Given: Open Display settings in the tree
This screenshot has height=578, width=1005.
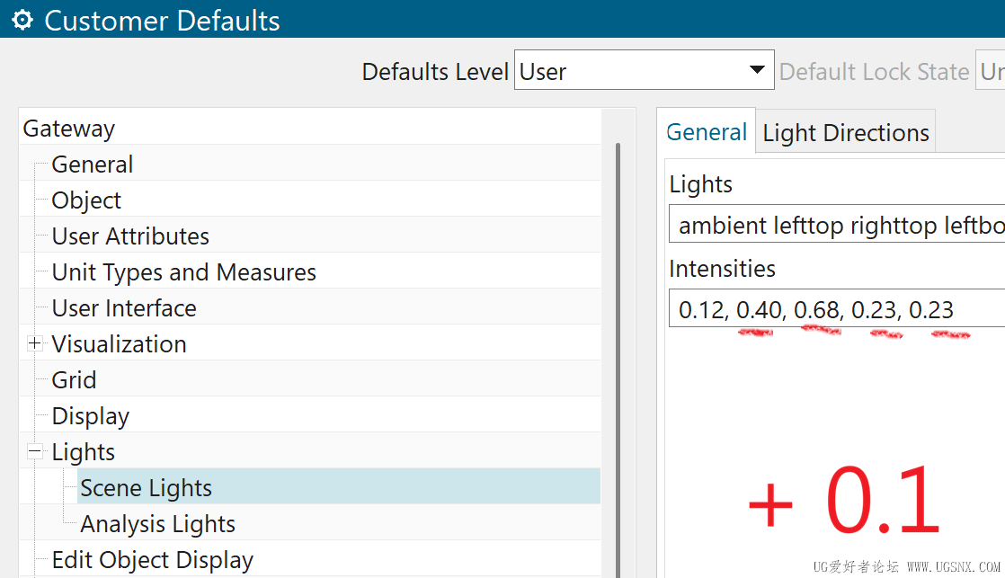Looking at the screenshot, I should [x=90, y=416].
